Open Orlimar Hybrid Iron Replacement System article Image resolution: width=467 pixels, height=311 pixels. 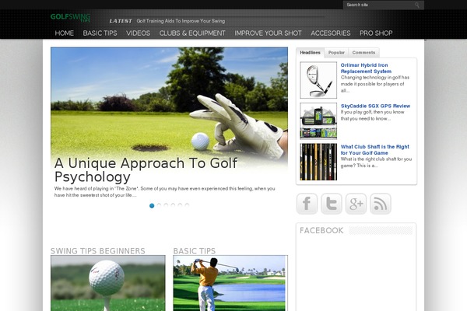click(x=366, y=68)
